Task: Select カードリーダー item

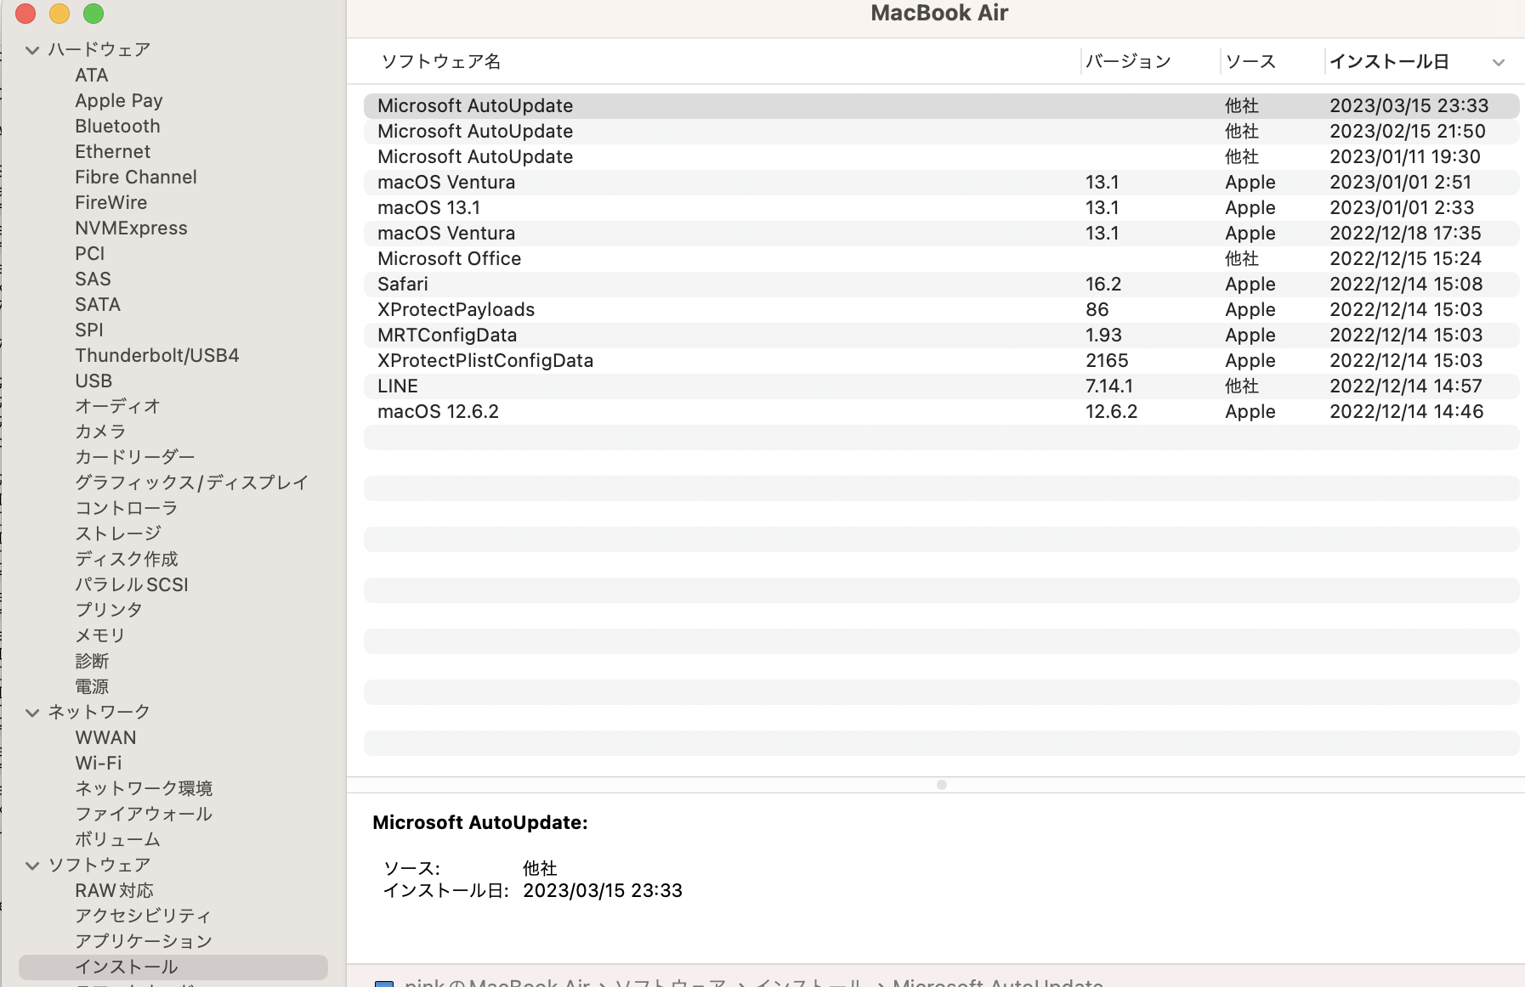Action: [135, 458]
